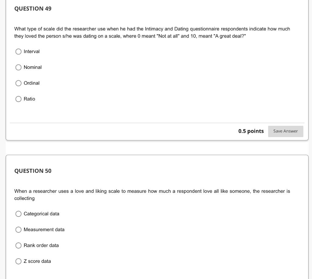Screen dimensions: 312x279
Task: Click the 0.5 points label
Action: pos(251,131)
